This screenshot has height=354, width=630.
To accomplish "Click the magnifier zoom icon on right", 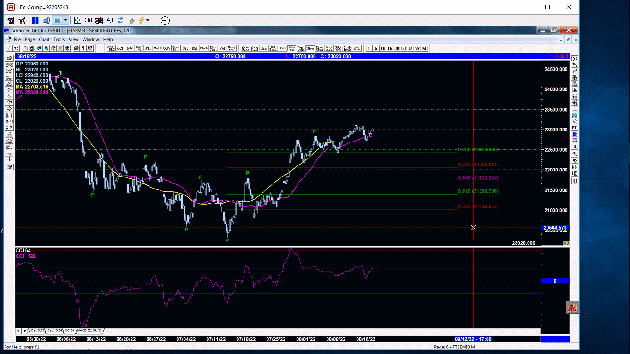I will pyautogui.click(x=575, y=154).
